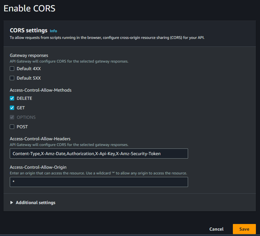Image resolution: width=260 pixels, height=236 pixels.
Task: Click the 'Default 5XX' label text
Action: tap(29, 78)
